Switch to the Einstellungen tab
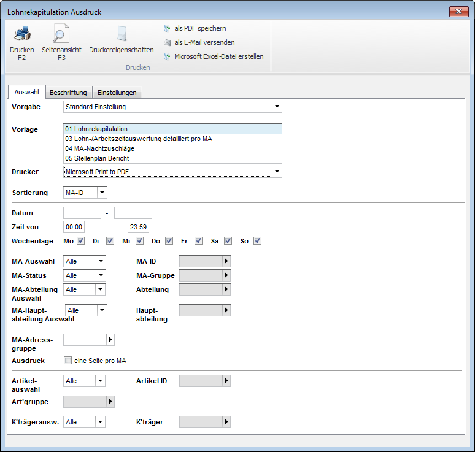Viewport: 475px width, 452px height. click(x=117, y=93)
